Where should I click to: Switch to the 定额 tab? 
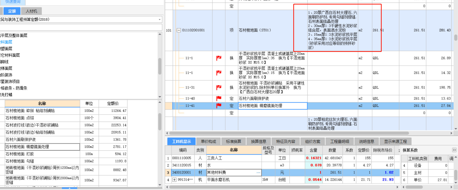pyautogui.click(x=12, y=11)
